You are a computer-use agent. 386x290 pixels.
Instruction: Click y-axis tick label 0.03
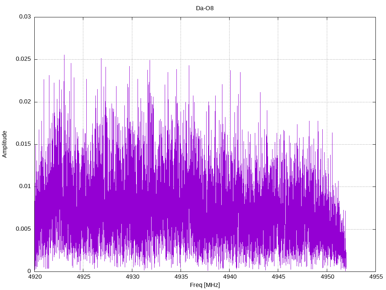tap(25, 17)
